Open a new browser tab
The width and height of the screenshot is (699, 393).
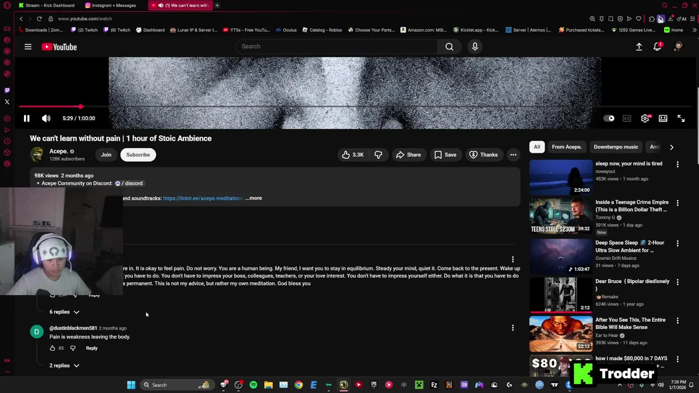point(217,5)
